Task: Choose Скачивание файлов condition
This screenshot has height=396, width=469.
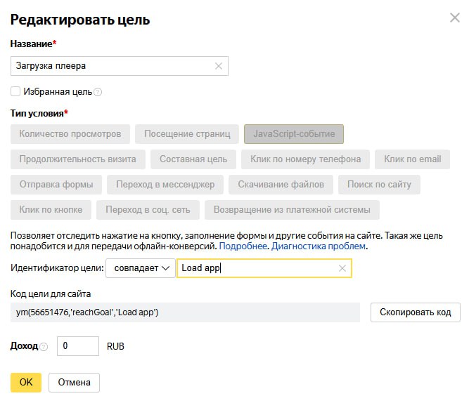Action: pos(281,185)
